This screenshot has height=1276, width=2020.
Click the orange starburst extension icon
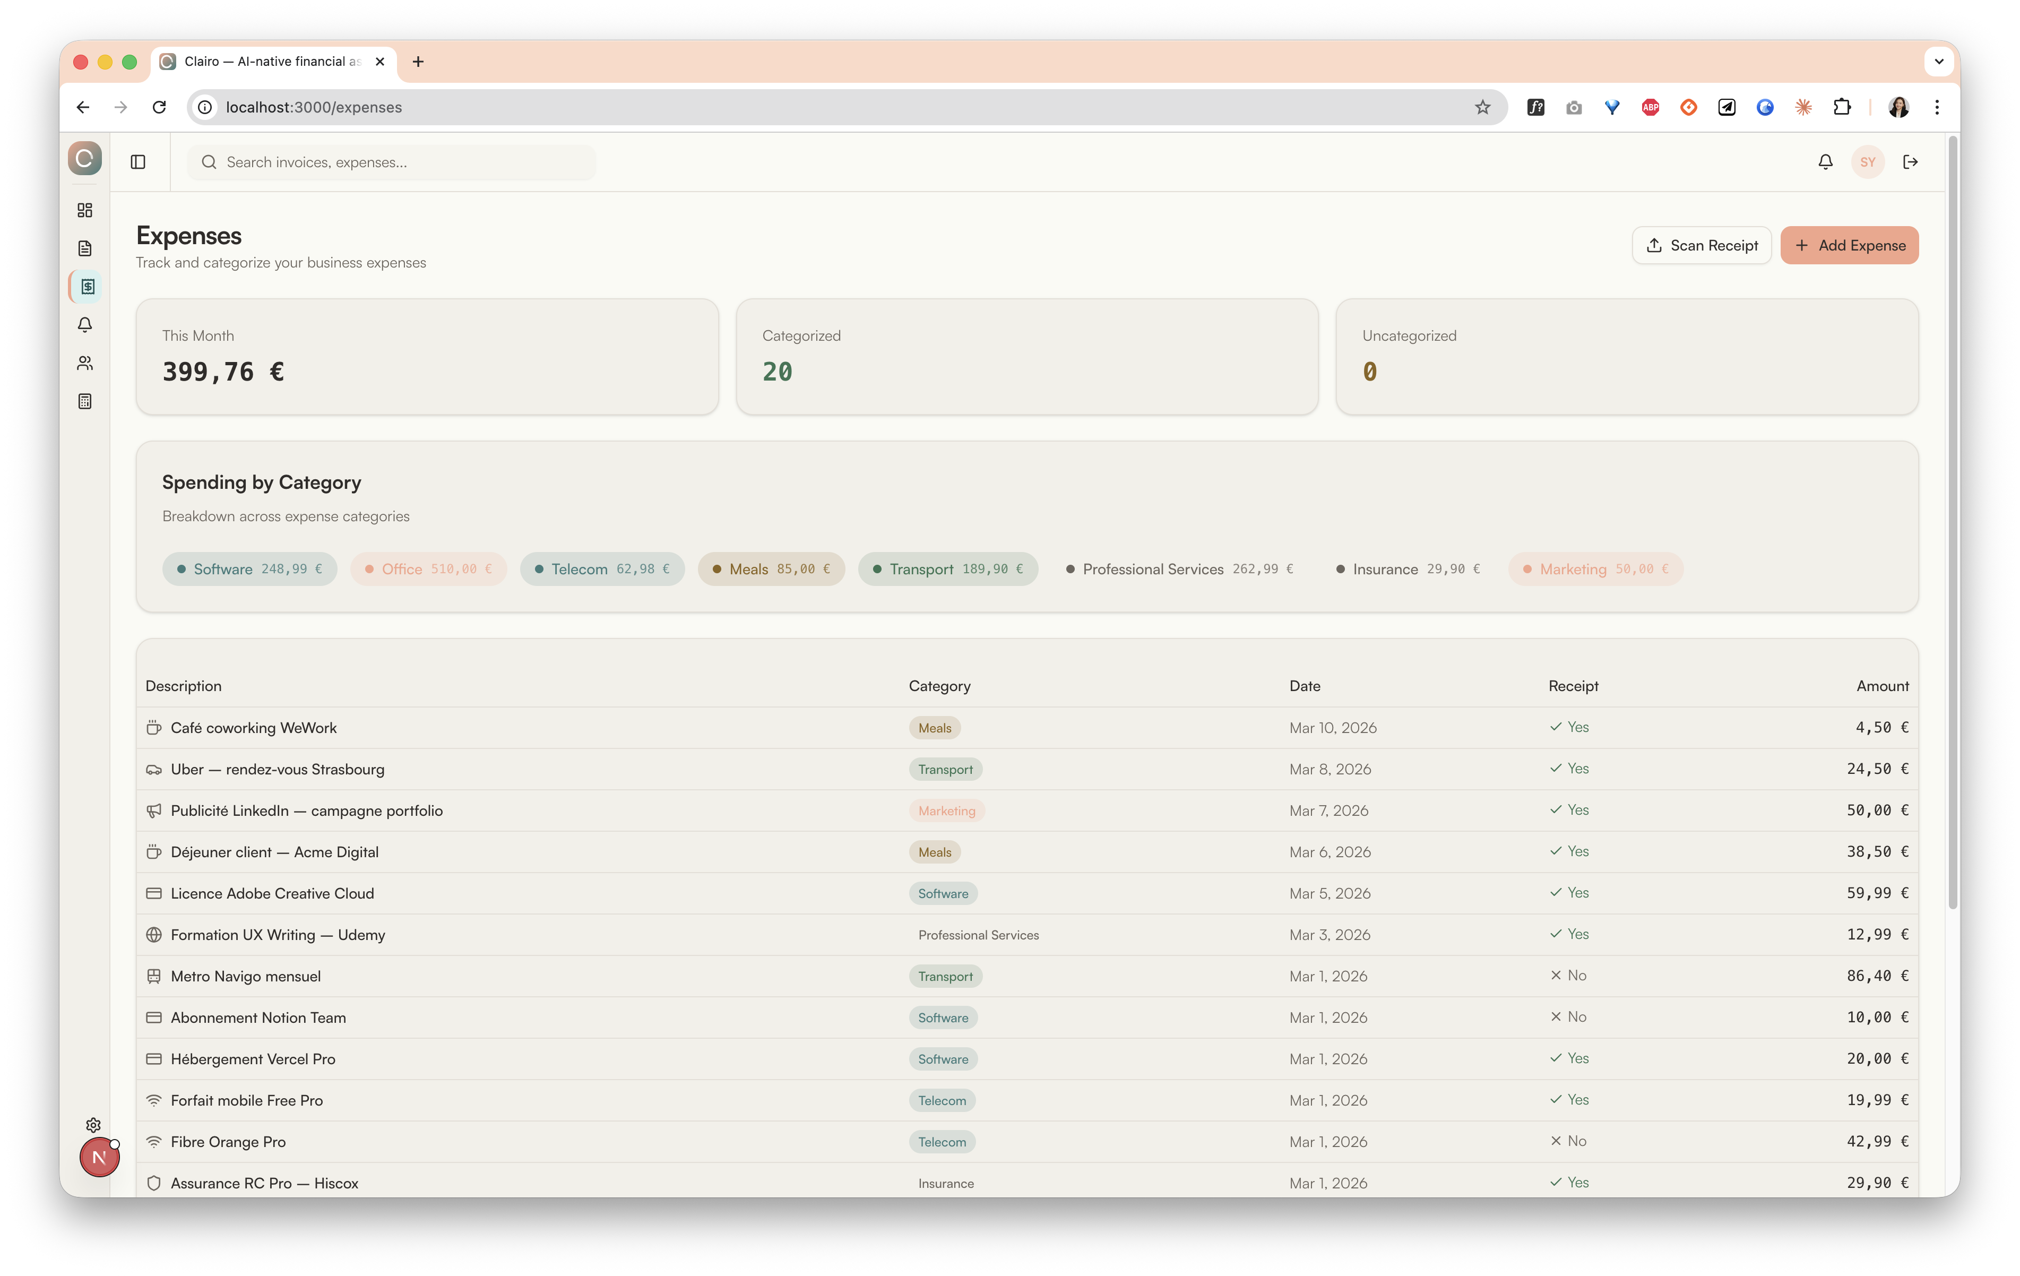click(1803, 107)
